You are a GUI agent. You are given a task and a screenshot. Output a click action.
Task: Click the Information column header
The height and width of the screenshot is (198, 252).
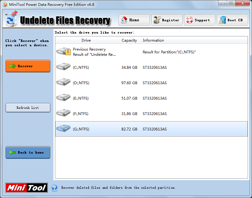(153, 40)
